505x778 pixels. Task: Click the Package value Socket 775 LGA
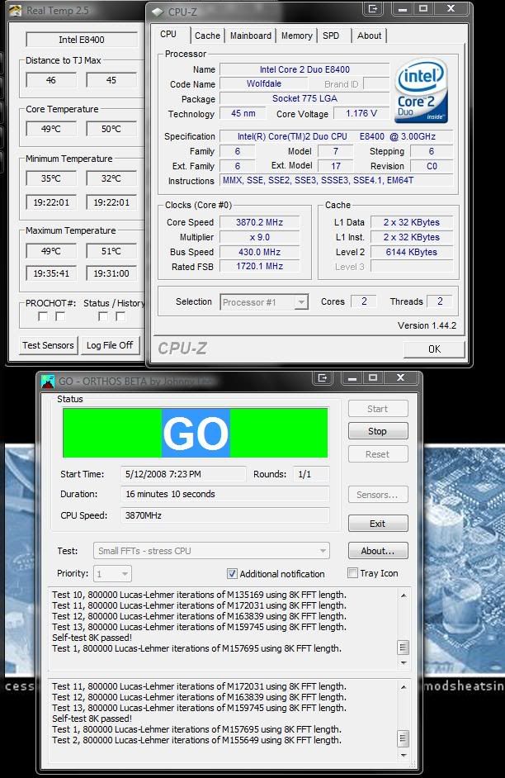(x=304, y=99)
